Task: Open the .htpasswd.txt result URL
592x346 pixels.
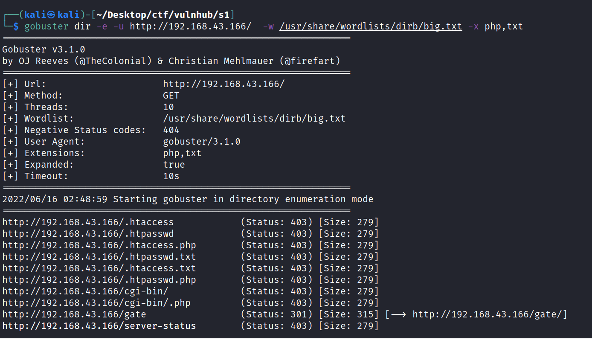Action: pos(99,257)
